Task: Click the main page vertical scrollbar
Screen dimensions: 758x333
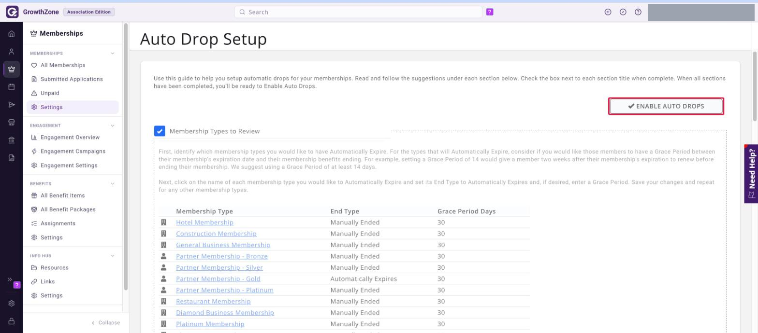Action: coord(755,87)
